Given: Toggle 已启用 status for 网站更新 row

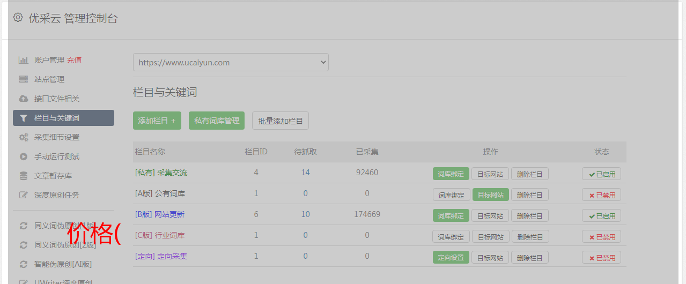Looking at the screenshot, I should [x=601, y=215].
